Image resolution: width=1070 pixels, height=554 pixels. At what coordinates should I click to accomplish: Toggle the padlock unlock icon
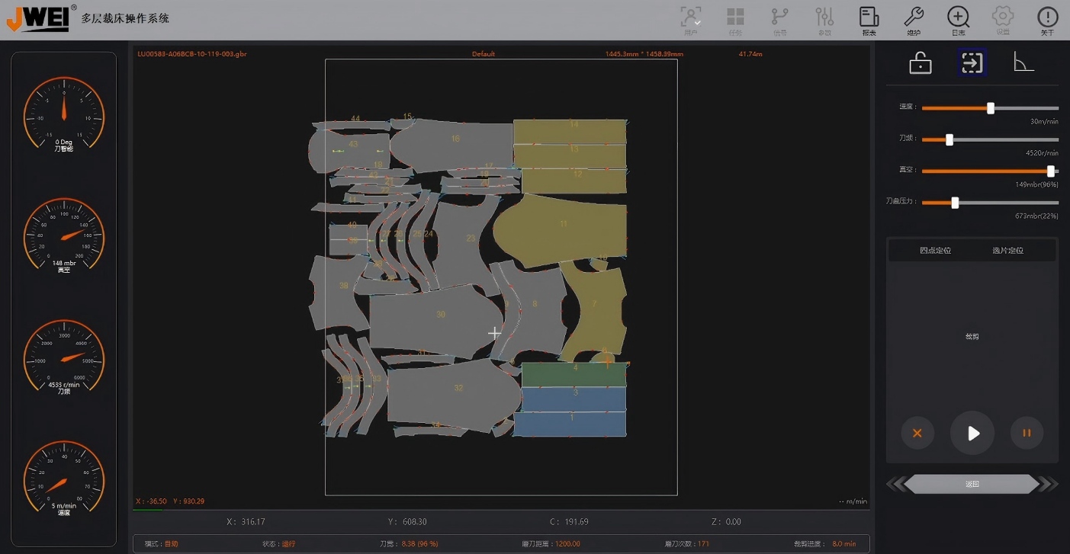tap(921, 63)
